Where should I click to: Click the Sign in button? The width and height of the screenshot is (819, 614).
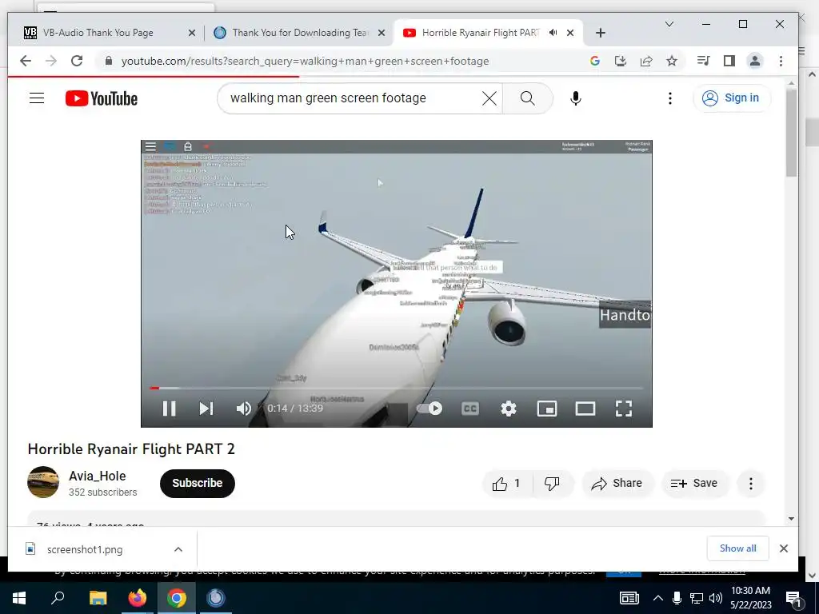(x=731, y=98)
